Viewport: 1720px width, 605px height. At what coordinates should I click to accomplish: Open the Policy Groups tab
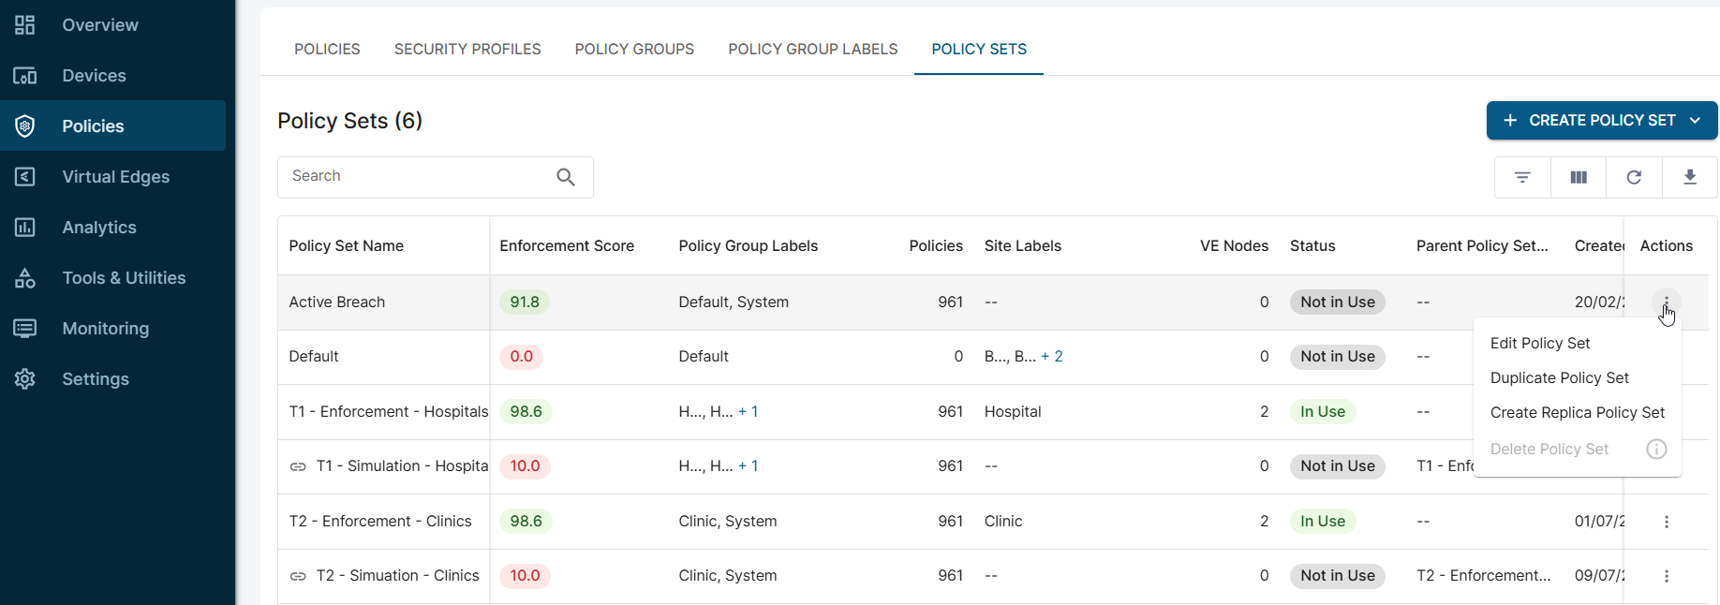tap(634, 50)
